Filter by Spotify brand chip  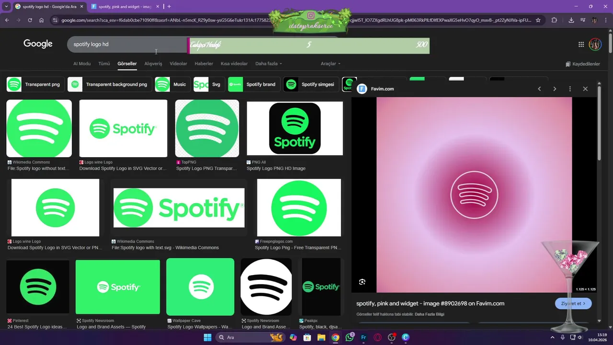point(254,84)
